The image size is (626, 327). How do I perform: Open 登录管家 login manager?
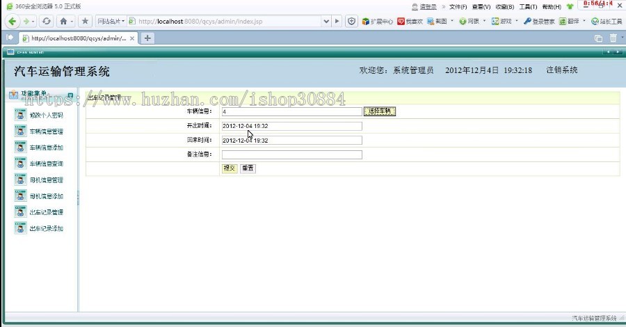[x=539, y=21]
